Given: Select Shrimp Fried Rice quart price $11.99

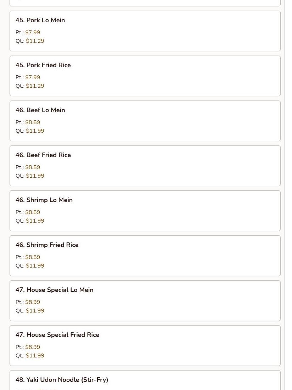Looking at the screenshot, I should [35, 266].
